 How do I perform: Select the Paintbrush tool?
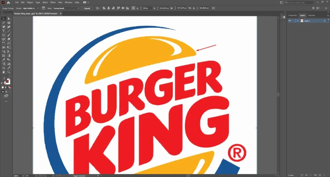[9, 35]
